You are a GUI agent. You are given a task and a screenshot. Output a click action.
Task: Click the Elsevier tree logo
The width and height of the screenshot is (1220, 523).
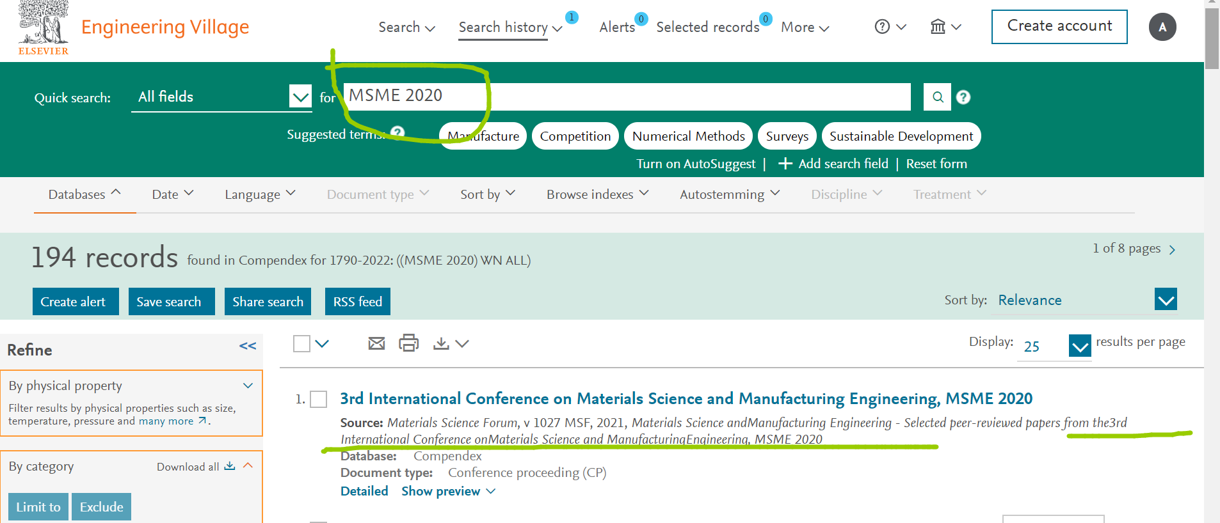pyautogui.click(x=43, y=27)
